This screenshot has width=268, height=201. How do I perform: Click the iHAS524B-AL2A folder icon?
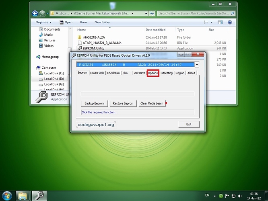pyautogui.click(x=80, y=37)
